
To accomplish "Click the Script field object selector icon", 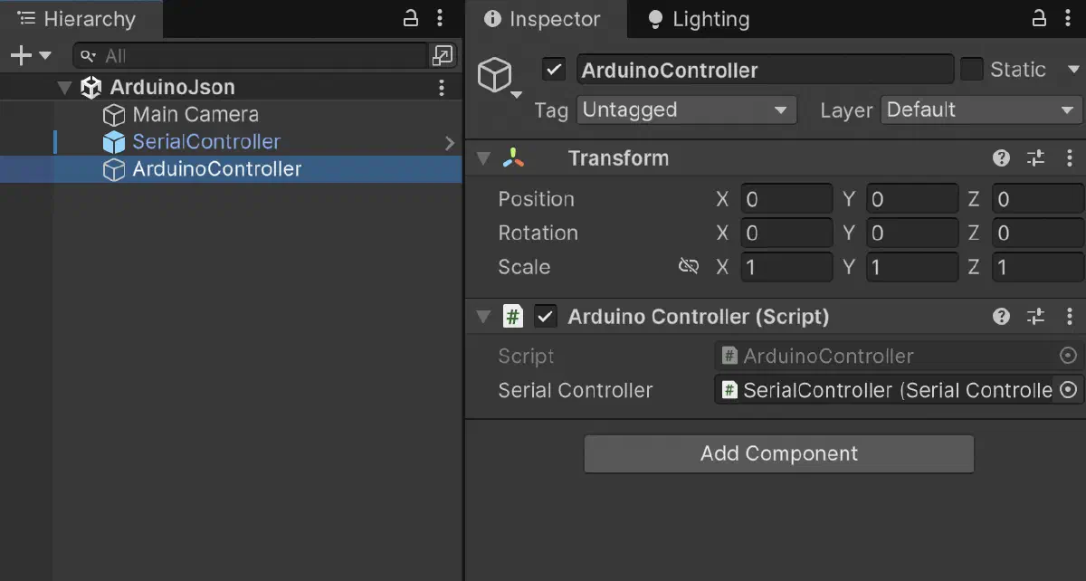I will coord(1067,356).
